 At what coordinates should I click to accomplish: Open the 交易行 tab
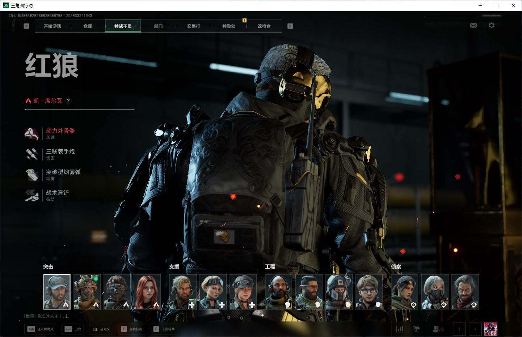coord(194,26)
